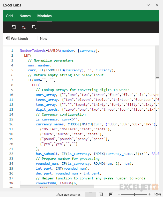Viewport: 163px width, 197px height.
Task: Click the code editor's vertical scrollbar
Action: pyautogui.click(x=157, y=62)
